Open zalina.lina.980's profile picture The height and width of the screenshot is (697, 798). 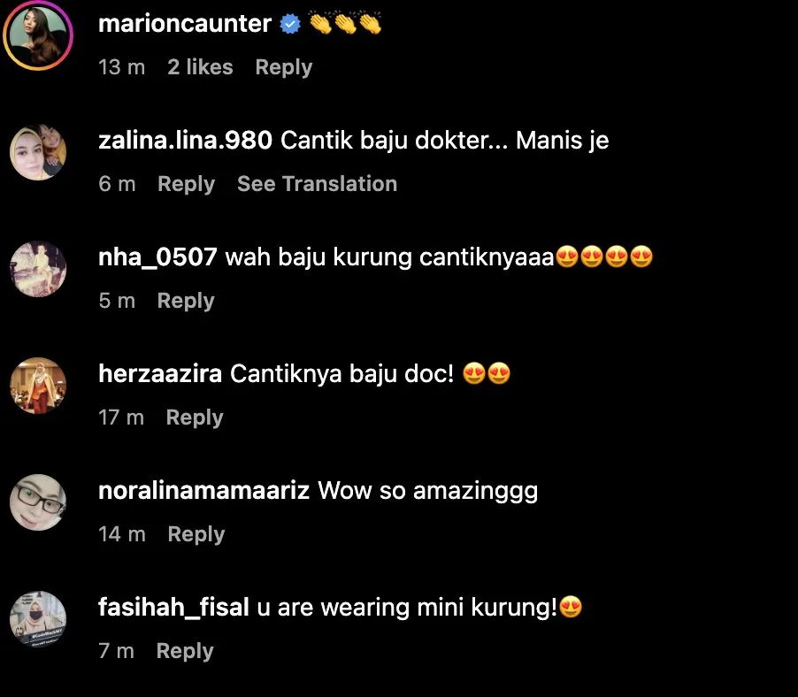pyautogui.click(x=38, y=152)
